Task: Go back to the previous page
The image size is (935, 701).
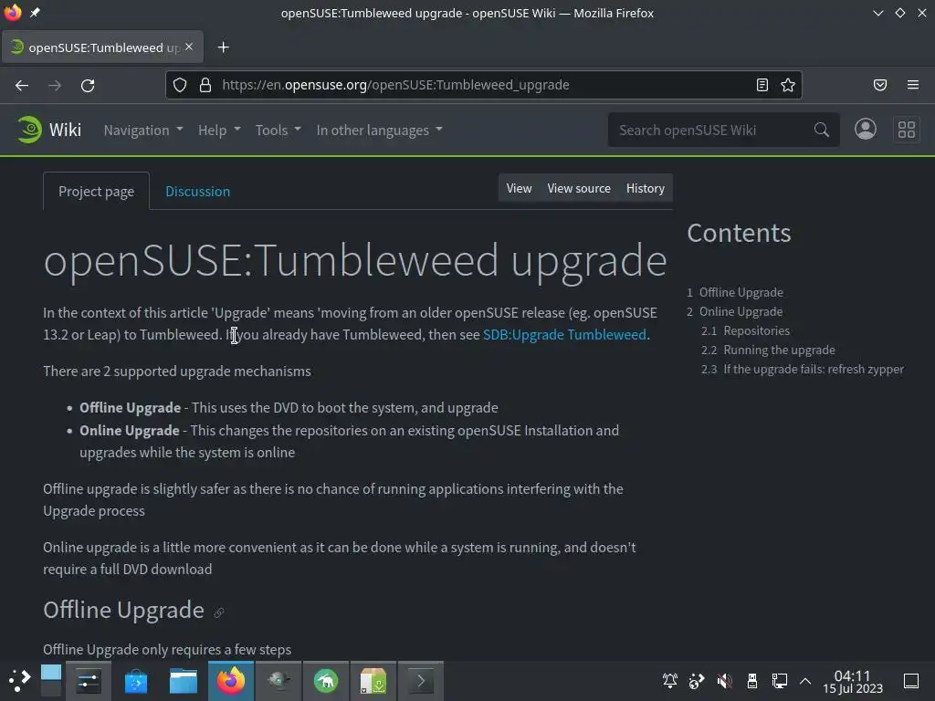Action: (x=22, y=85)
